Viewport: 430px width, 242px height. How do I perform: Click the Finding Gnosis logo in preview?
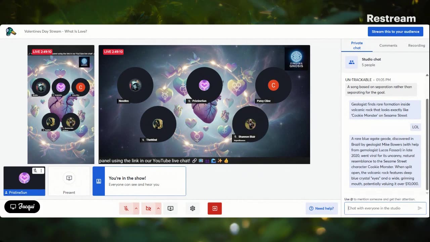click(296, 58)
